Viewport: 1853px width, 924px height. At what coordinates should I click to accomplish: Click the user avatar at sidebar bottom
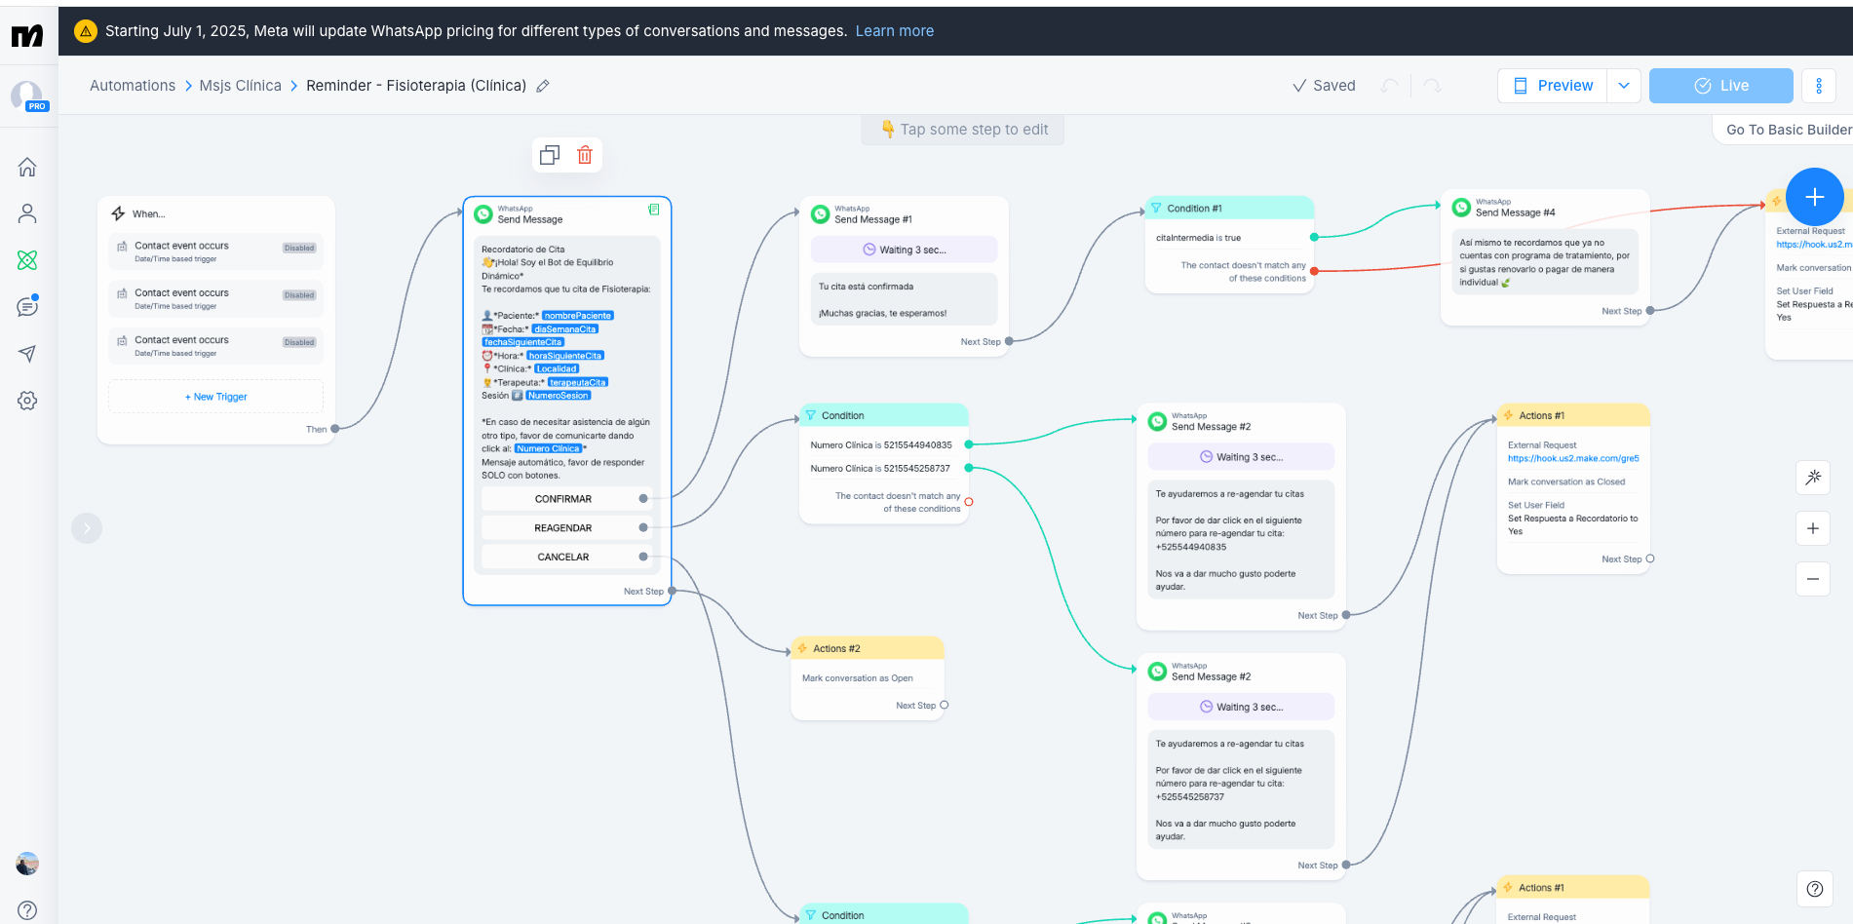tap(27, 864)
